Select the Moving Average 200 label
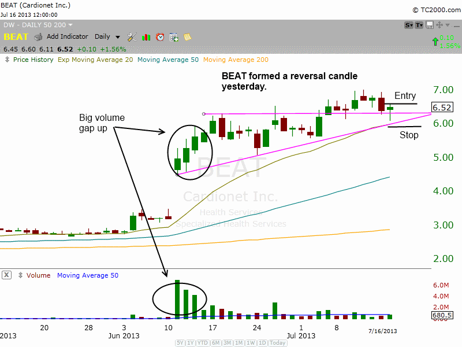This screenshot has height=347, width=462. pyautogui.click(x=236, y=60)
